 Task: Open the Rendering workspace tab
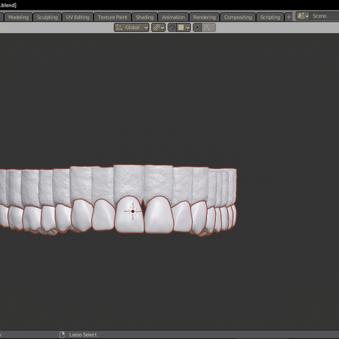point(204,17)
